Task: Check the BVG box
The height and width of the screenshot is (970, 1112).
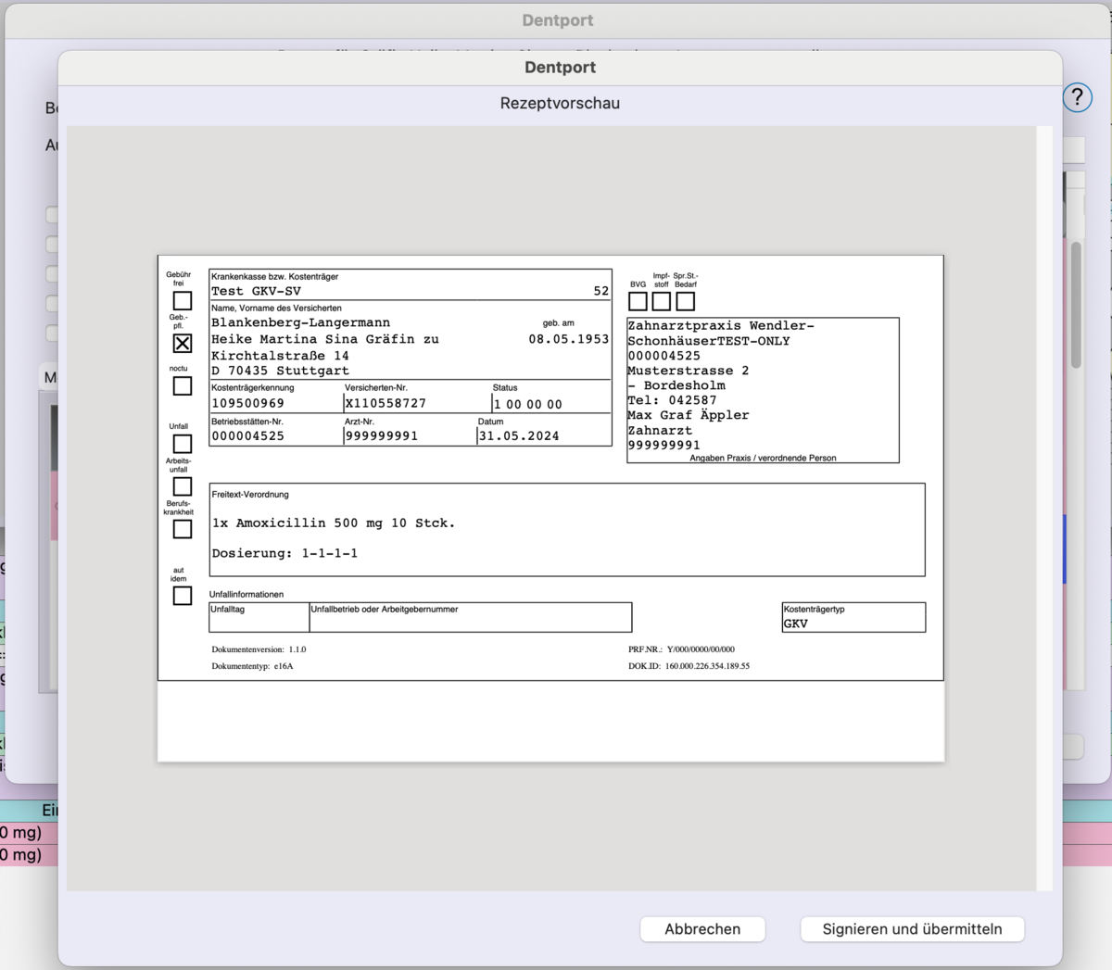Action: coord(638,301)
